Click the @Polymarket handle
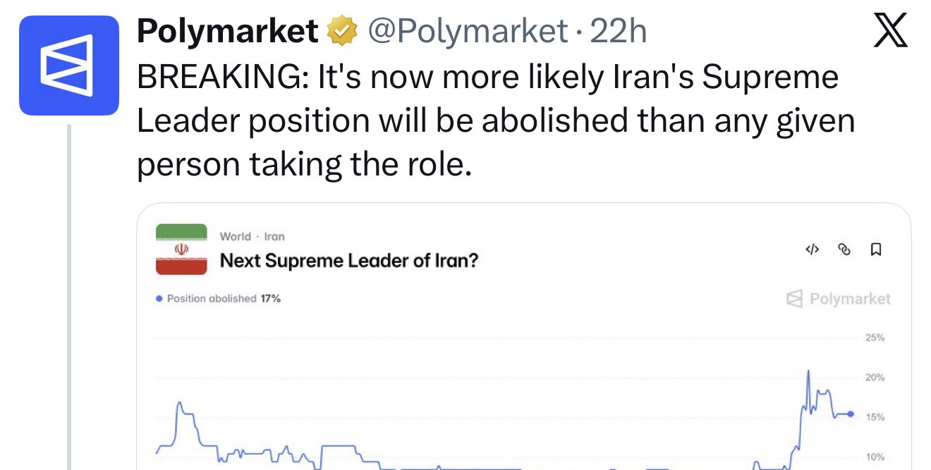The height and width of the screenshot is (470, 931). (468, 31)
